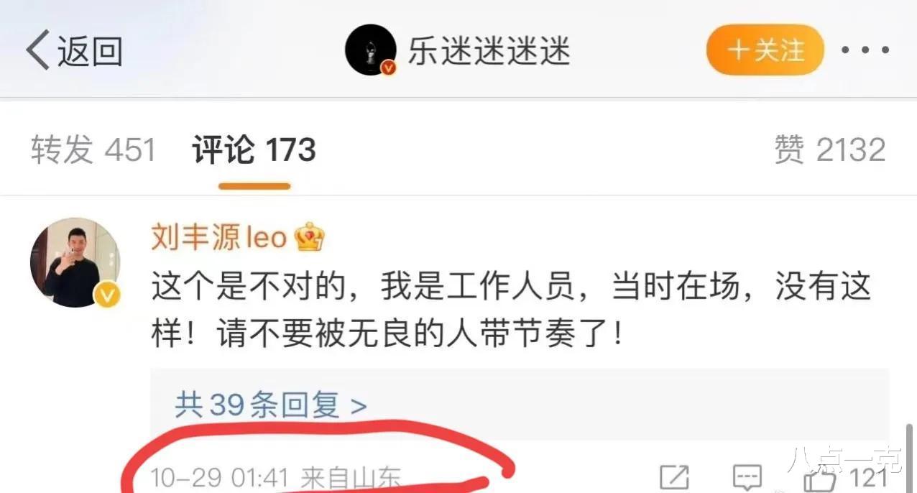
Task: Open the three-dot more options menu
Action: (865, 50)
